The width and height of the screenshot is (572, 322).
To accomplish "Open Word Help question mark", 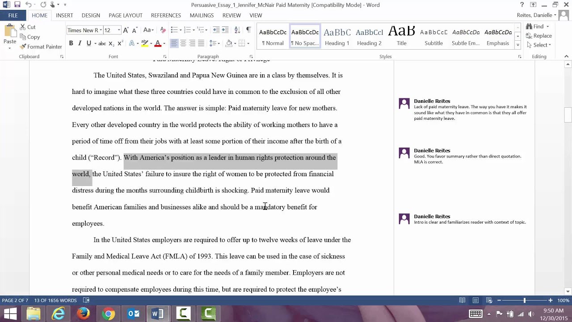I will point(522,5).
